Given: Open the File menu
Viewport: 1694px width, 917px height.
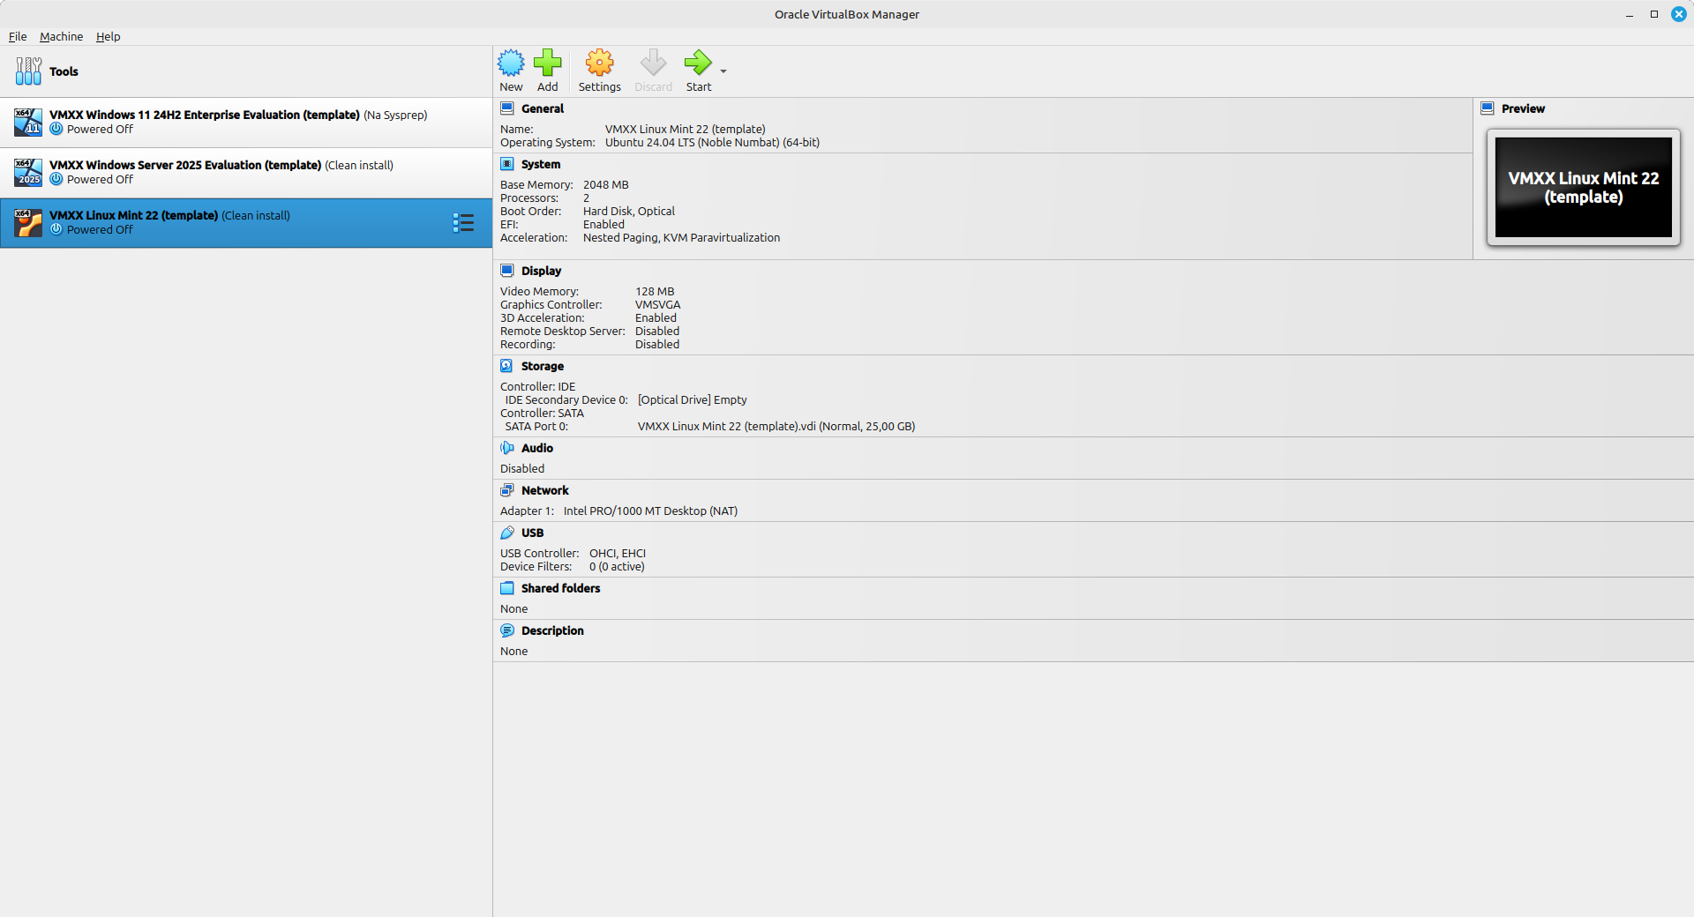Looking at the screenshot, I should pyautogui.click(x=18, y=36).
